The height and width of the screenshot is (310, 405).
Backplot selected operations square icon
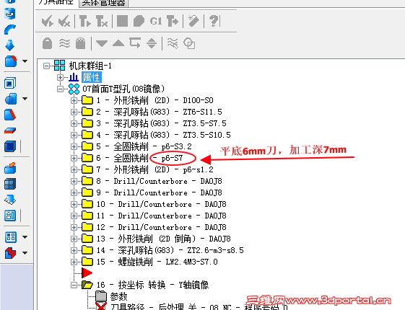point(122,21)
